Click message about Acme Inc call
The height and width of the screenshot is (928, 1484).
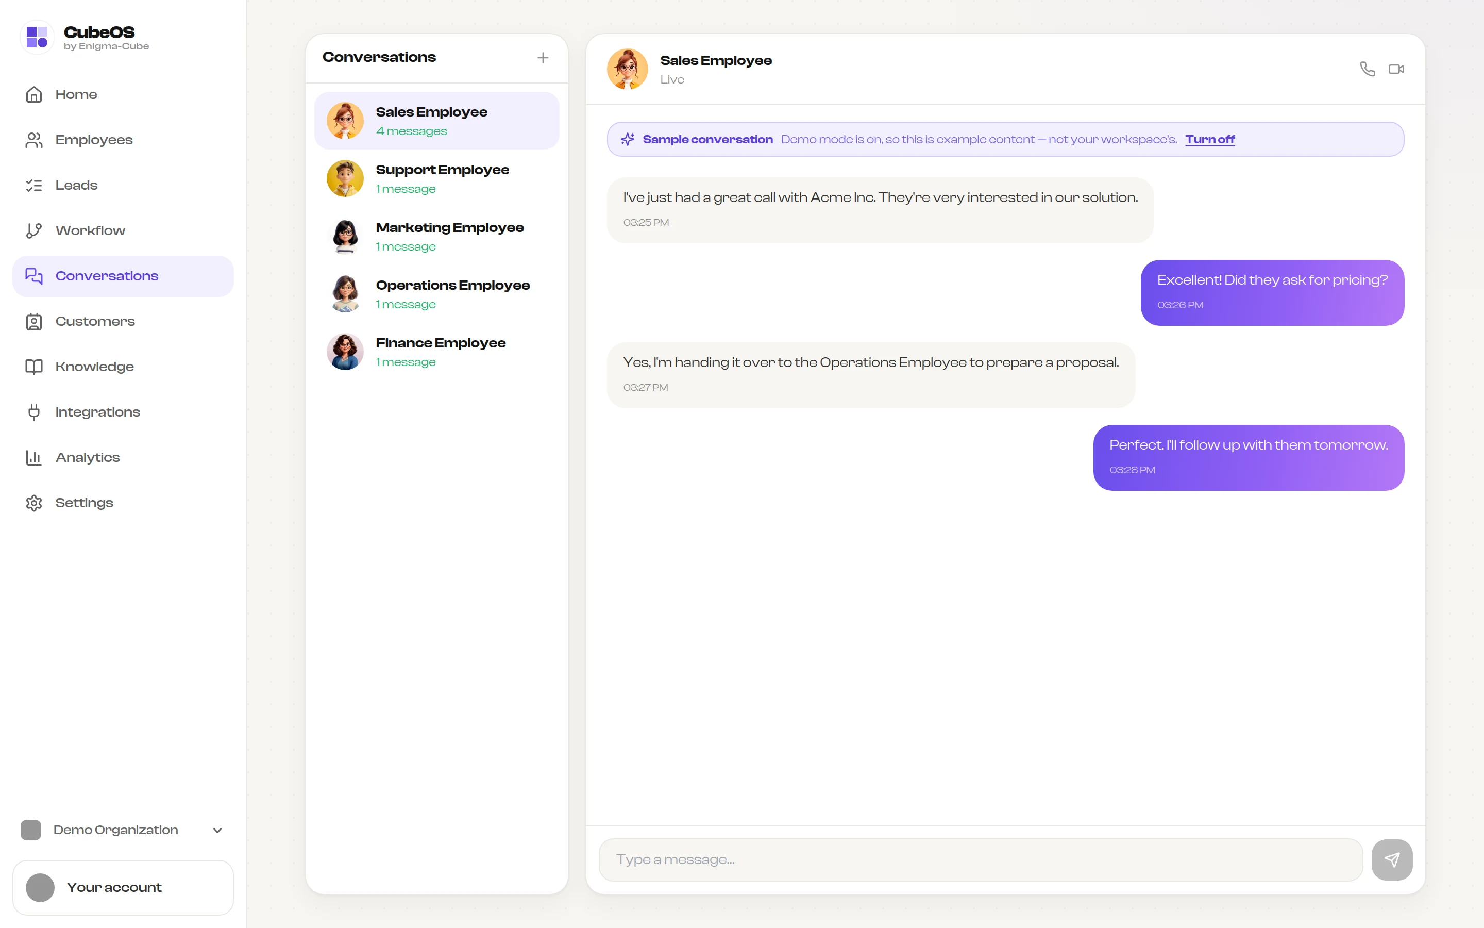(x=880, y=210)
